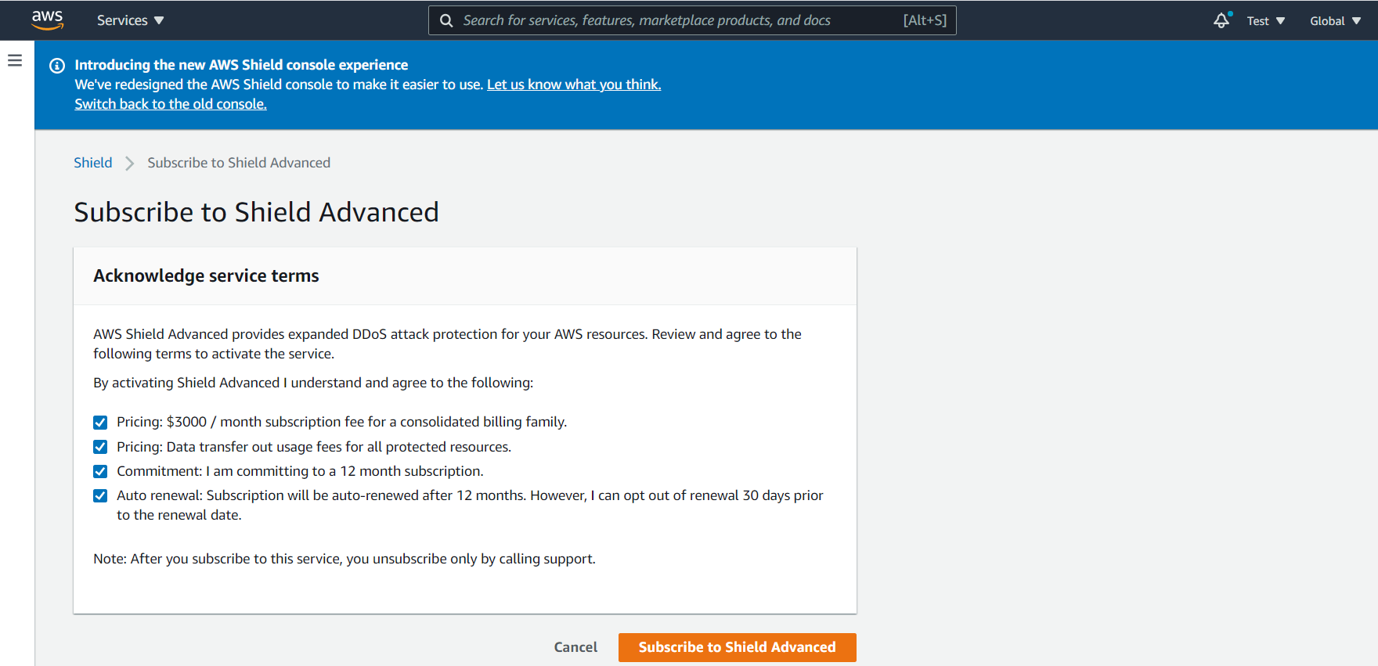Focus the AWS services search field

tap(692, 20)
